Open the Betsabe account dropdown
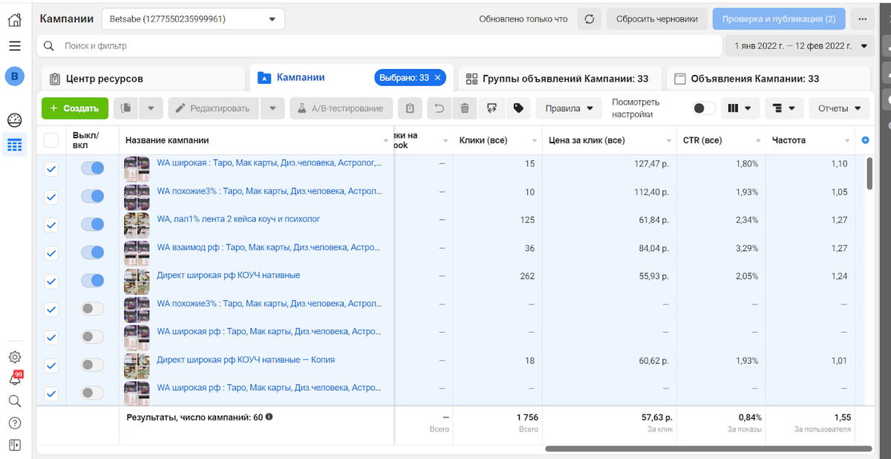This screenshot has height=459, width=891. pyautogui.click(x=192, y=19)
